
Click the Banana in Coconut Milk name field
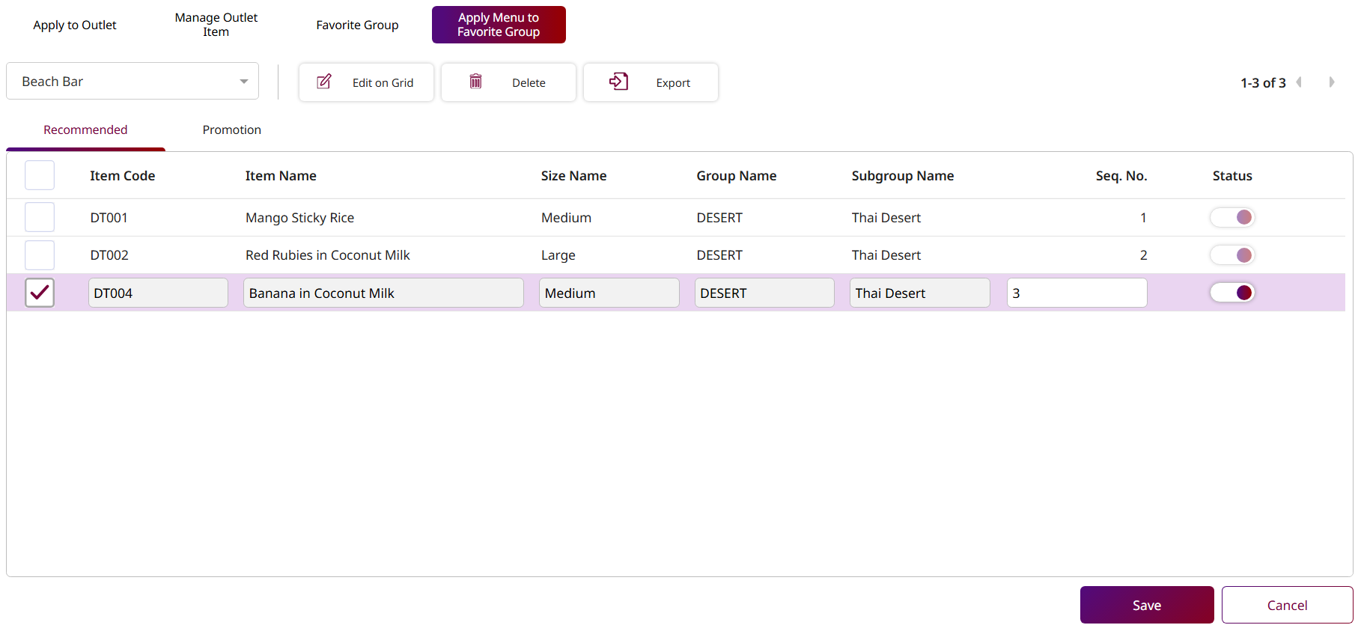coord(383,293)
